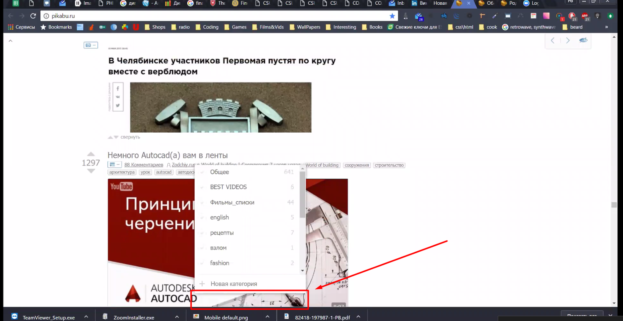Viewport: 623px width, 321px height.
Task: Click свернуть to collapse post
Action: coord(130,137)
